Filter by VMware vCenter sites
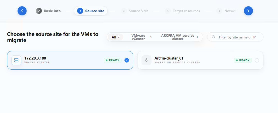Screen dimensions: 278x113 (x=141, y=37)
